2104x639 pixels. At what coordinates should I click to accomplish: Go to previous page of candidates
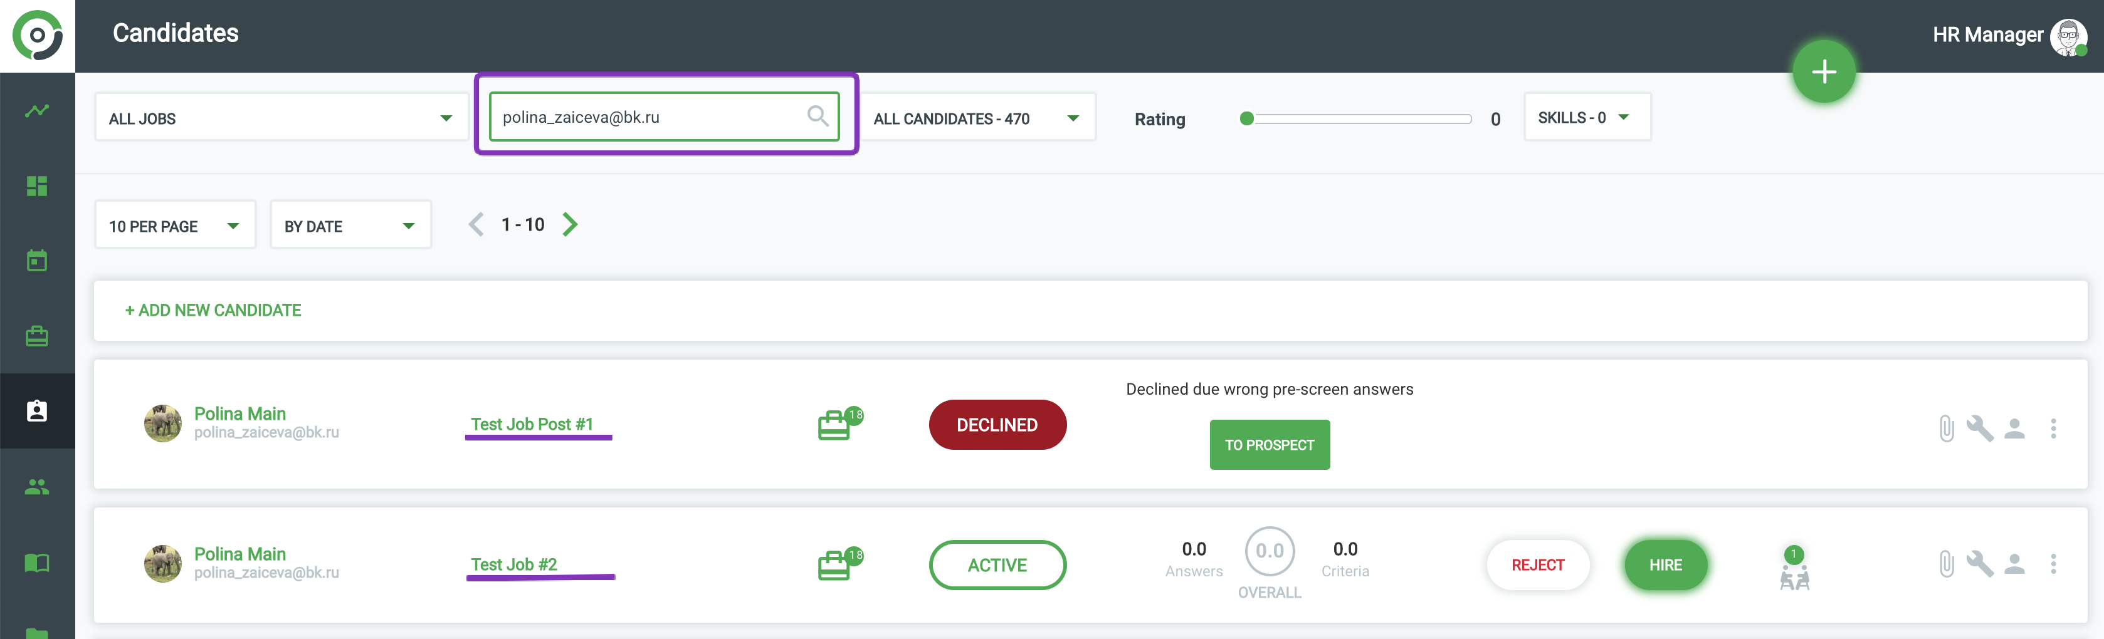[x=476, y=224]
